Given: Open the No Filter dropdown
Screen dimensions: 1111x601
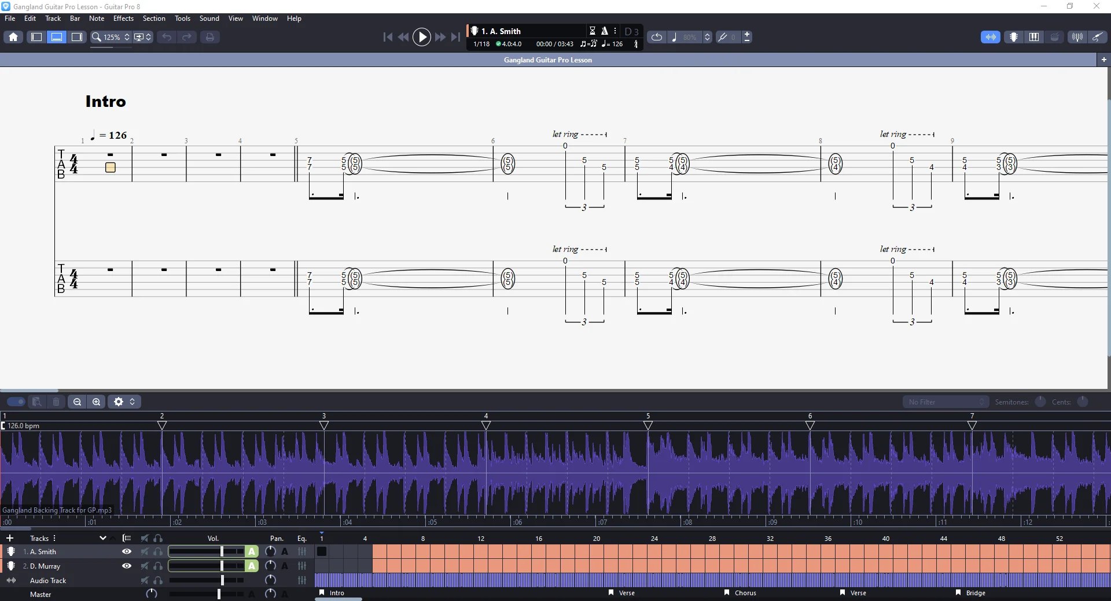Looking at the screenshot, I should [946, 402].
